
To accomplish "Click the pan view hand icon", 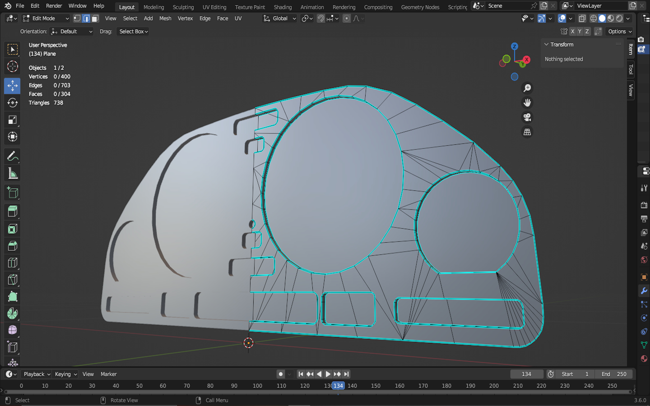I will [527, 103].
